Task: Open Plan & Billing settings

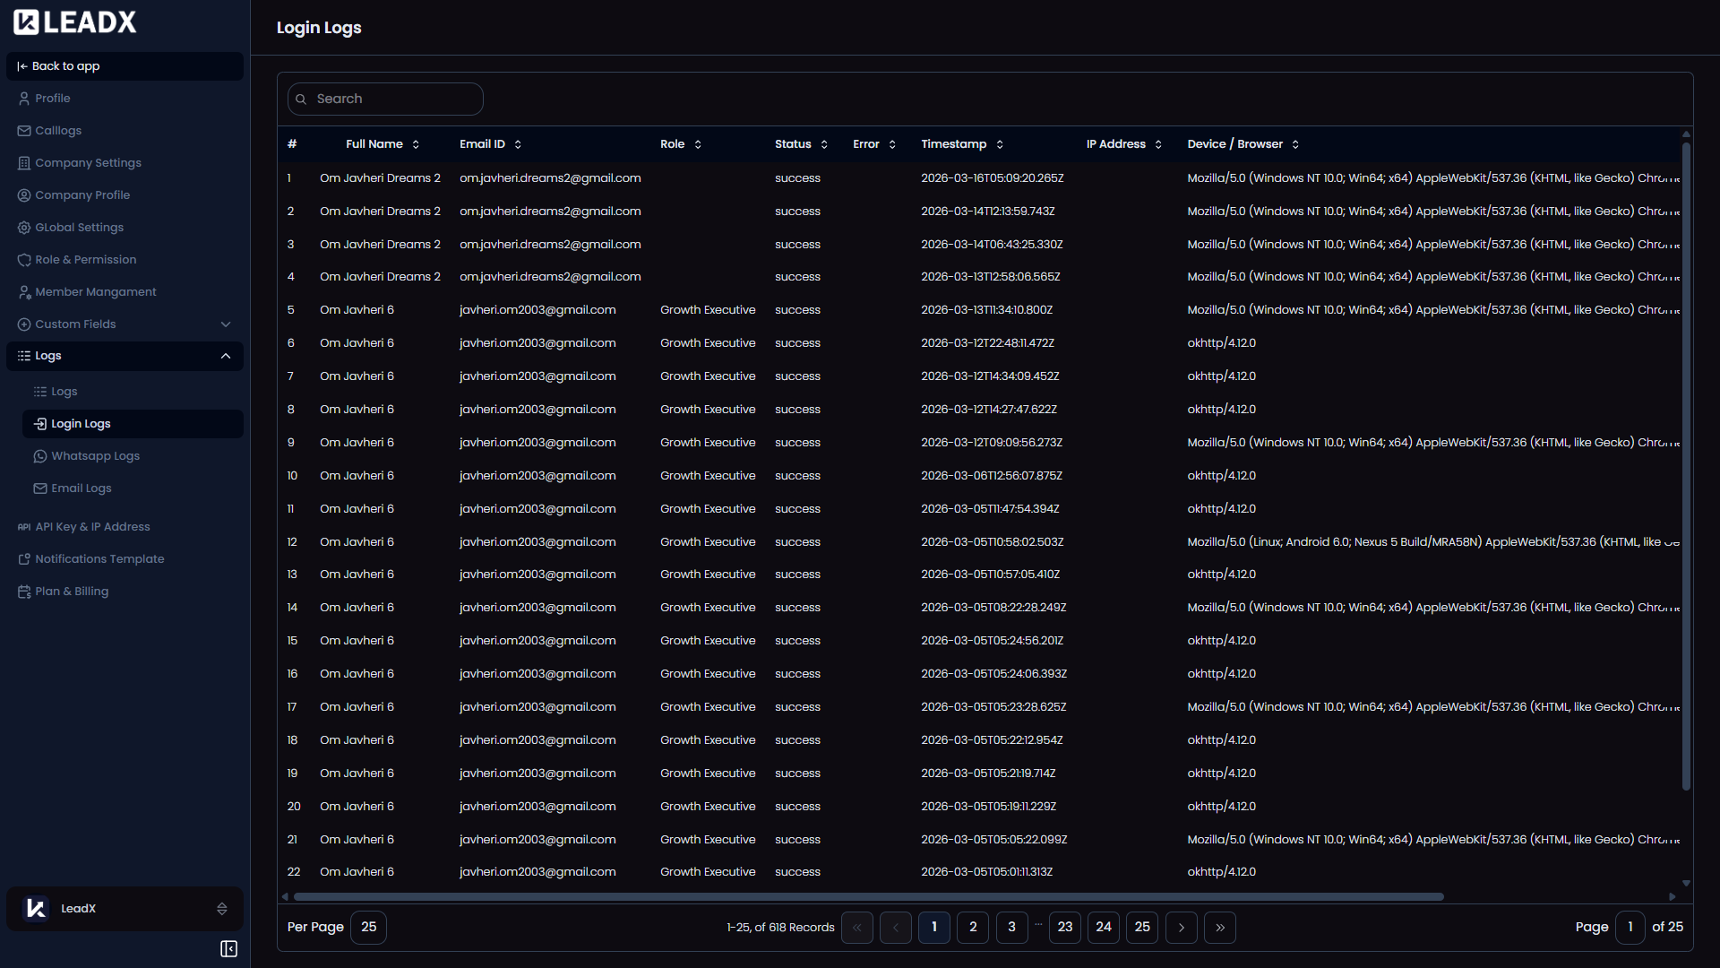Action: click(x=72, y=591)
